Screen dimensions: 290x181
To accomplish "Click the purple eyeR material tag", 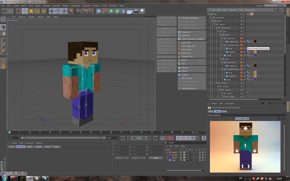I will pyautogui.click(x=255, y=55).
